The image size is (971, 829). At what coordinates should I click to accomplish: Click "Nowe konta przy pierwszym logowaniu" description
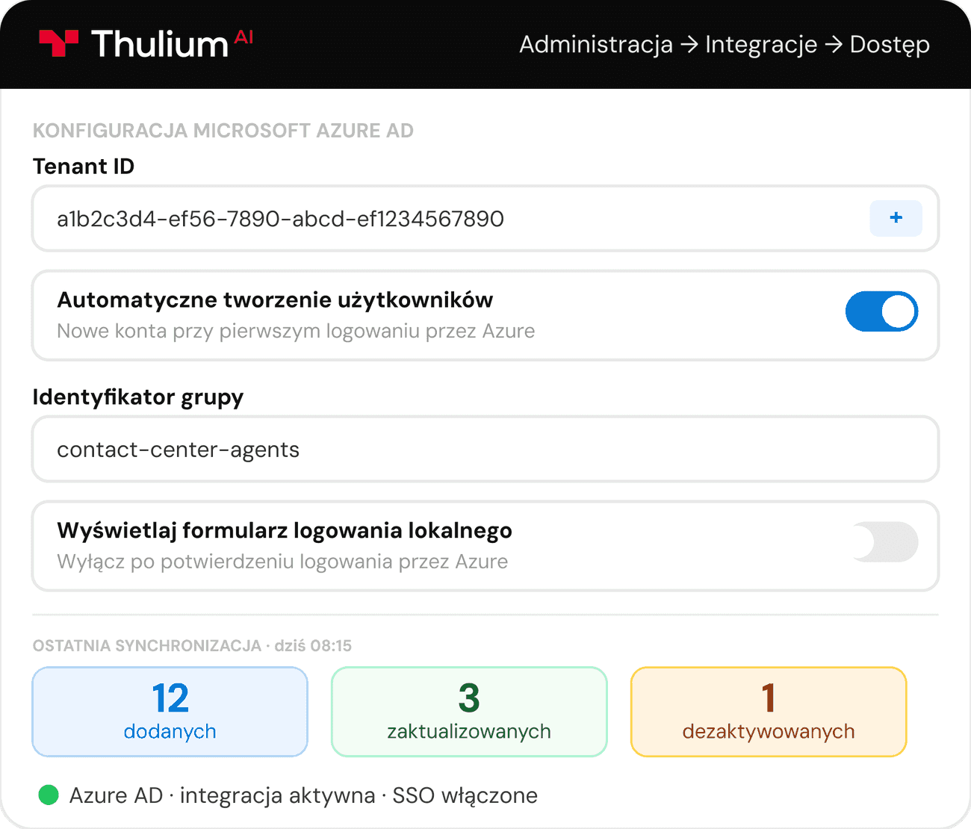click(296, 331)
